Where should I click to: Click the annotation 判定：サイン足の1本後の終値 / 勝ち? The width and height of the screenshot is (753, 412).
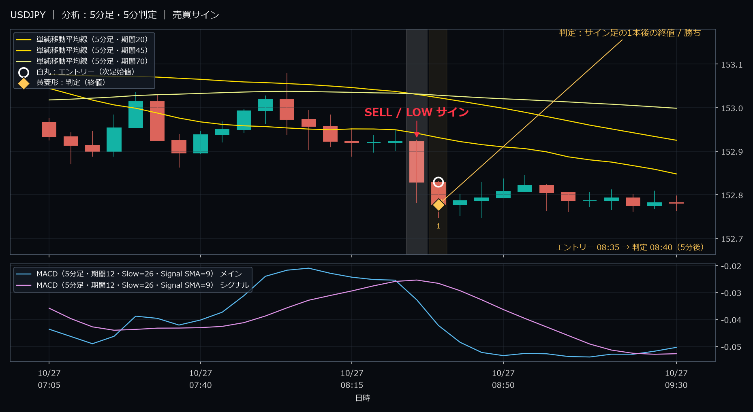630,33
